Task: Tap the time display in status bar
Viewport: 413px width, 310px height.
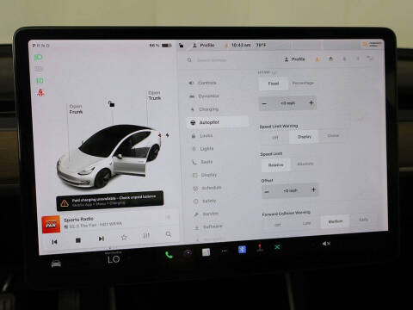Action: coord(241,45)
